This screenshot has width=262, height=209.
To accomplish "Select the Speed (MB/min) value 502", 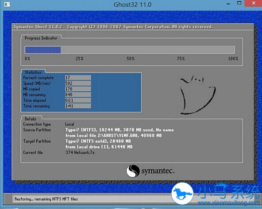I will tap(78, 83).
